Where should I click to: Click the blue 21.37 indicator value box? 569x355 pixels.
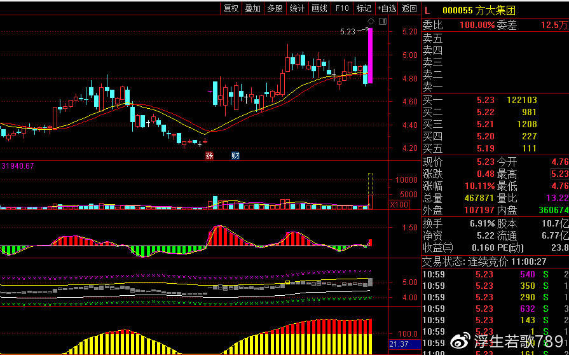[399, 344]
